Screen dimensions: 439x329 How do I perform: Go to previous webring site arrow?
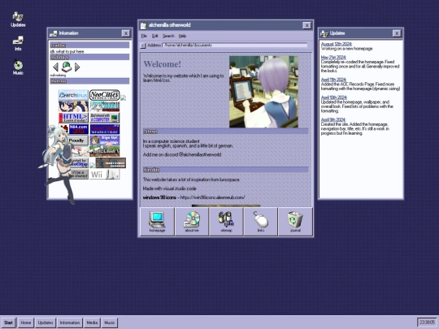55,67
